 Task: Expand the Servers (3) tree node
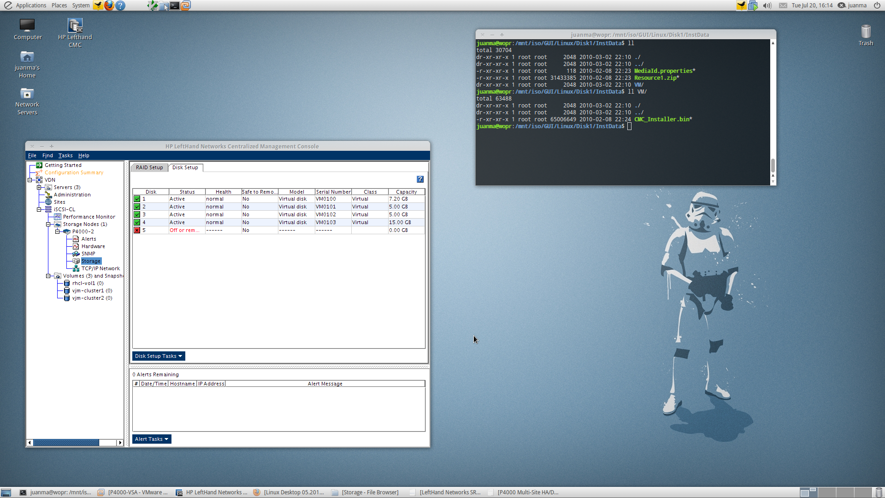click(39, 187)
